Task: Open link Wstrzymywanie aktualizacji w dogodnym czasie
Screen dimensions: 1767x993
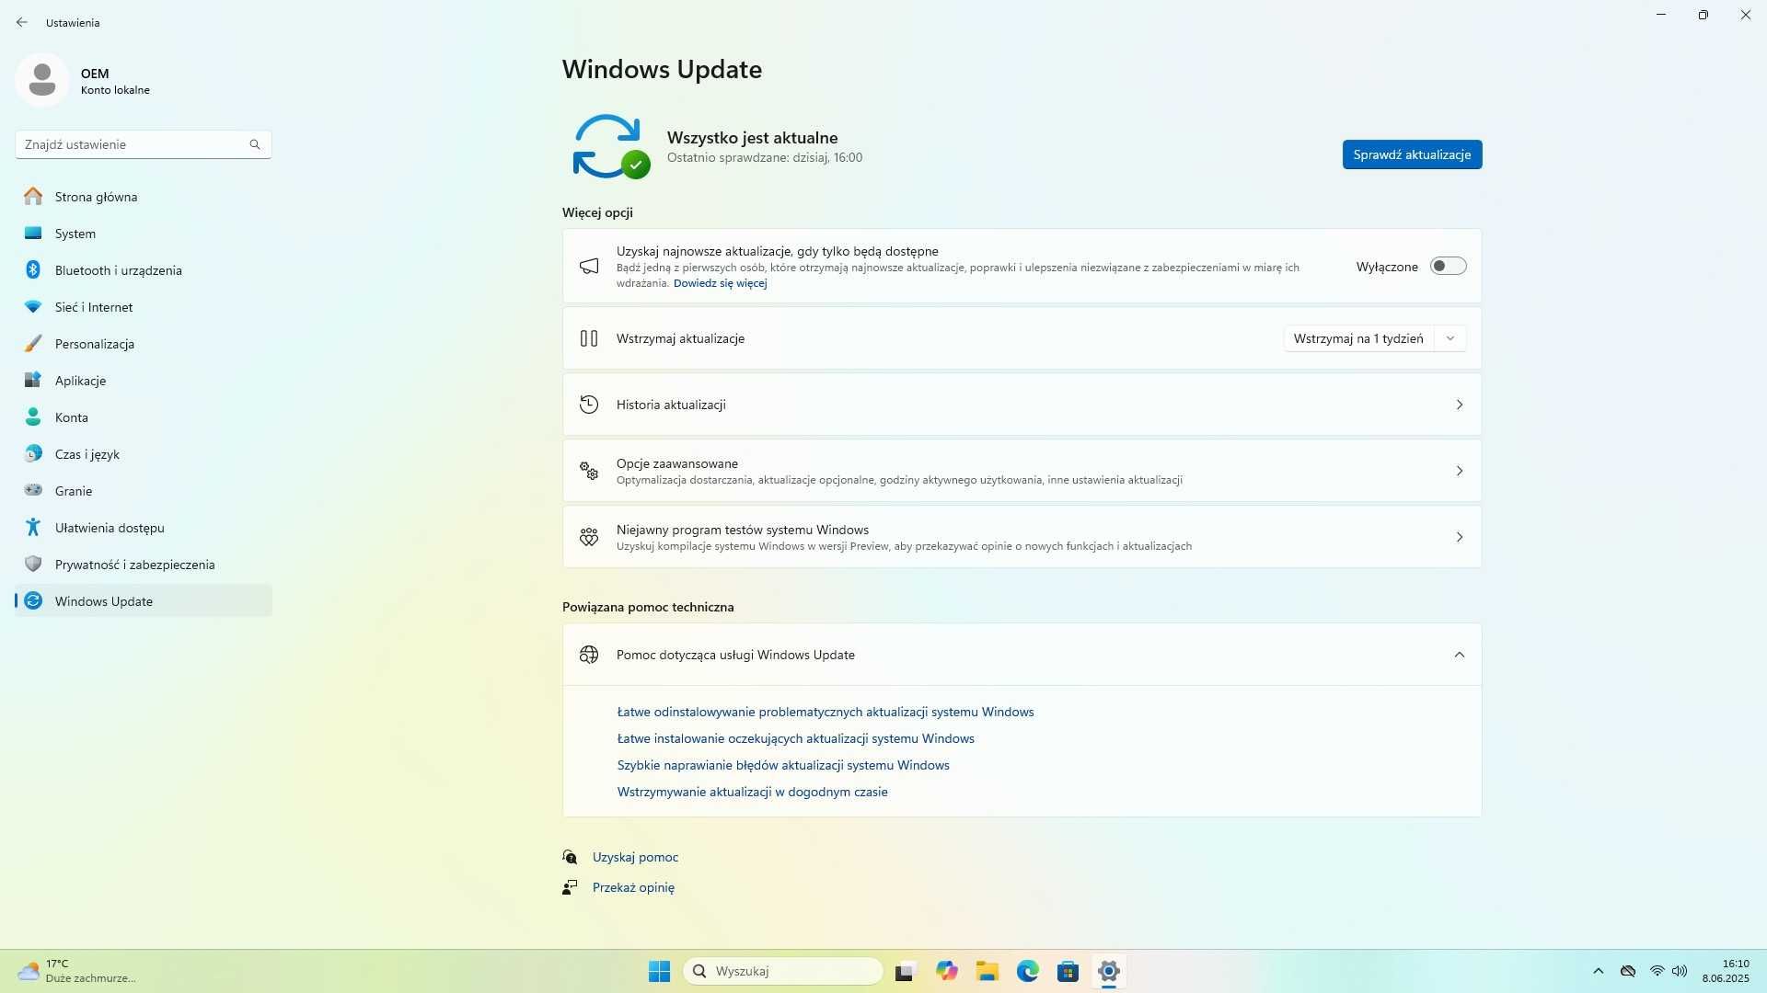Action: pyautogui.click(x=752, y=792)
